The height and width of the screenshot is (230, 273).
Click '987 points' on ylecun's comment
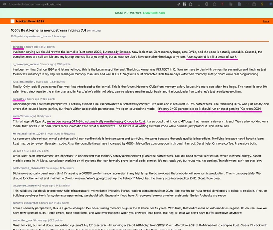(x=43, y=151)
